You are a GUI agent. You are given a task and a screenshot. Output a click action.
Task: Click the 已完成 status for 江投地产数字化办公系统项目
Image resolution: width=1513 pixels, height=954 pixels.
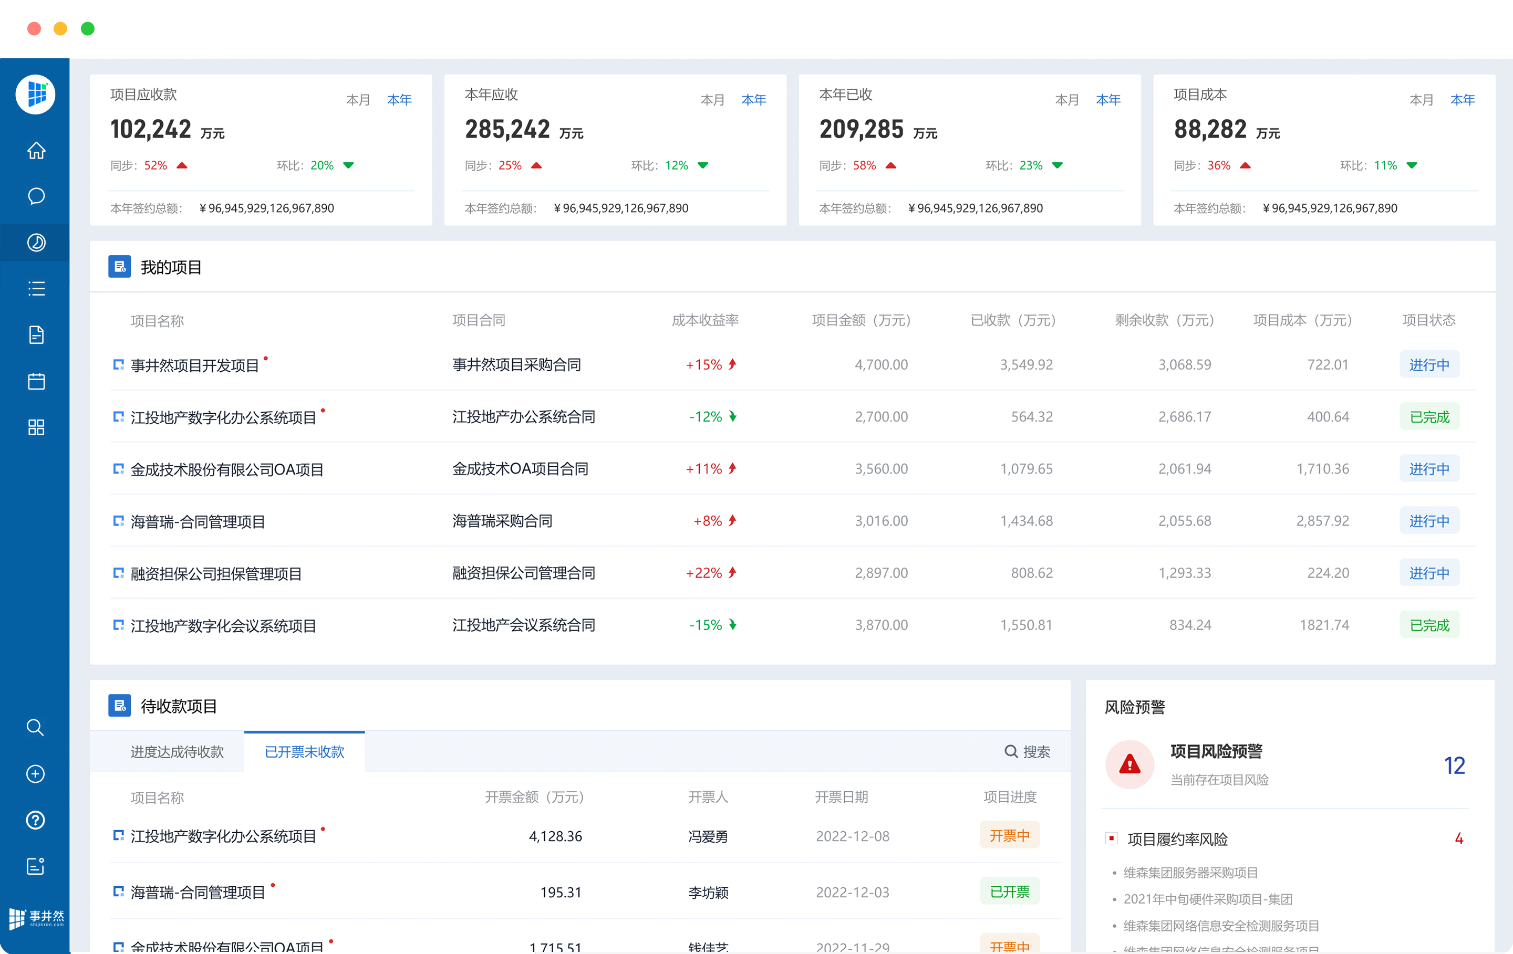[1429, 417]
